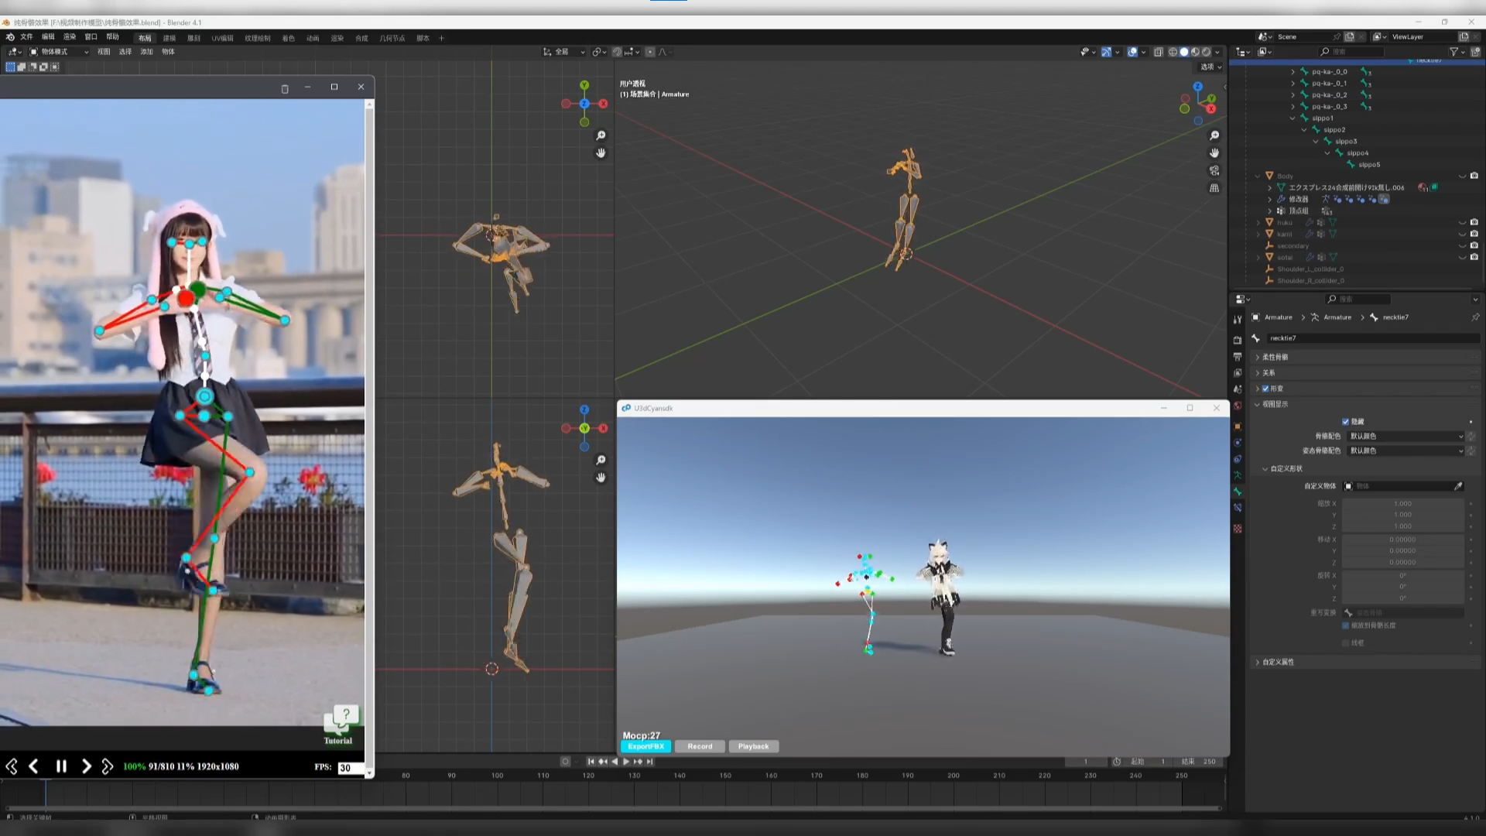Screen dimensions: 1486x836
Task: Click the pan hand in bottom orthographic viewport
Action: tap(601, 478)
